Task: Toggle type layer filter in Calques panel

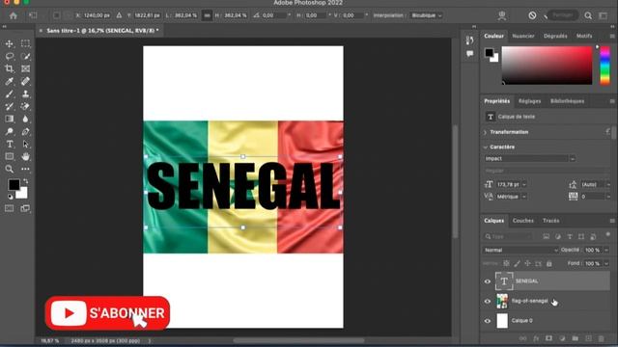Action: (570, 236)
